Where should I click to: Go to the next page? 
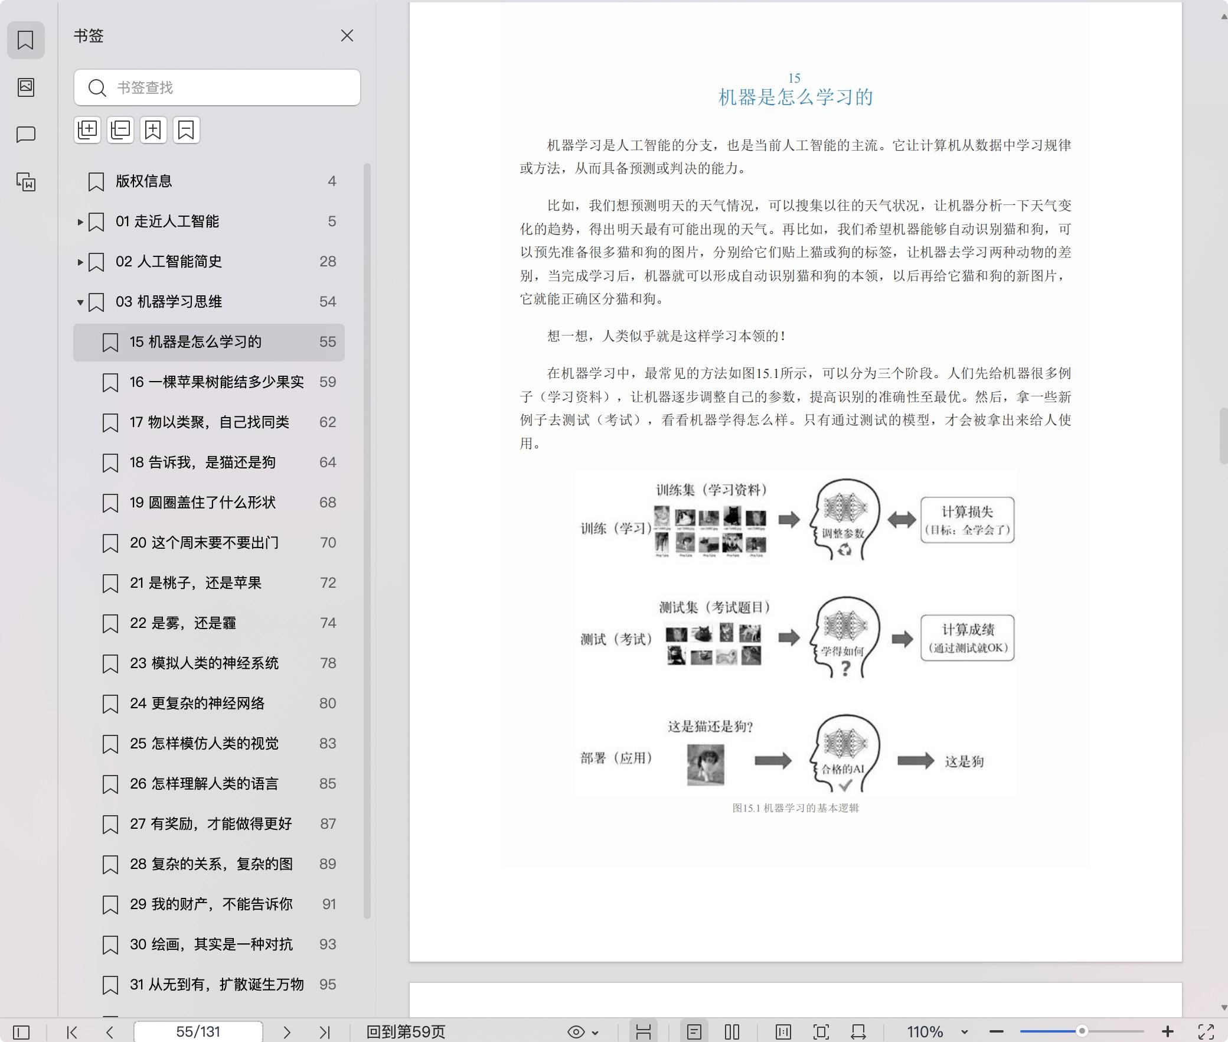coord(287,1032)
